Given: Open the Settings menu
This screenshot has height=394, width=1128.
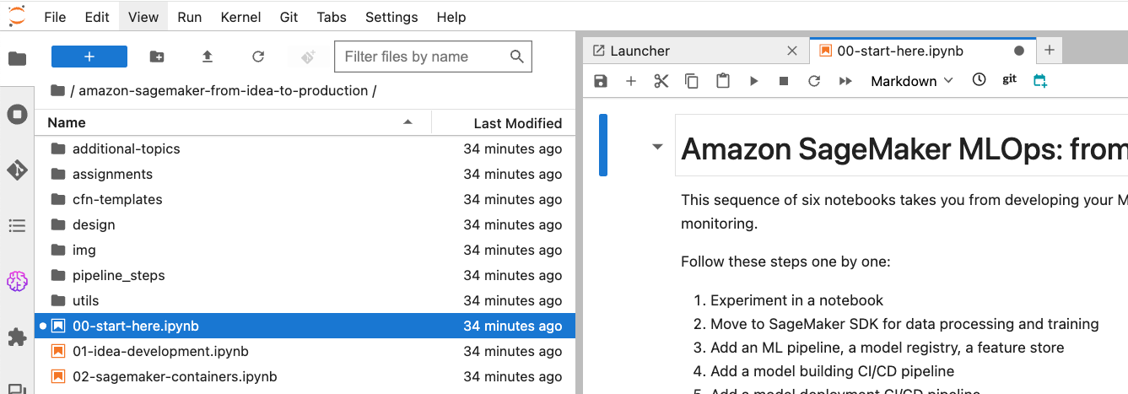Looking at the screenshot, I should [x=391, y=17].
